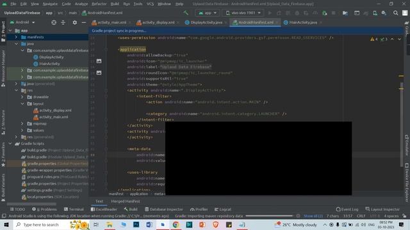Open the Event Log
Image resolution: width=410 pixels, height=230 pixels.
pyautogui.click(x=347, y=210)
